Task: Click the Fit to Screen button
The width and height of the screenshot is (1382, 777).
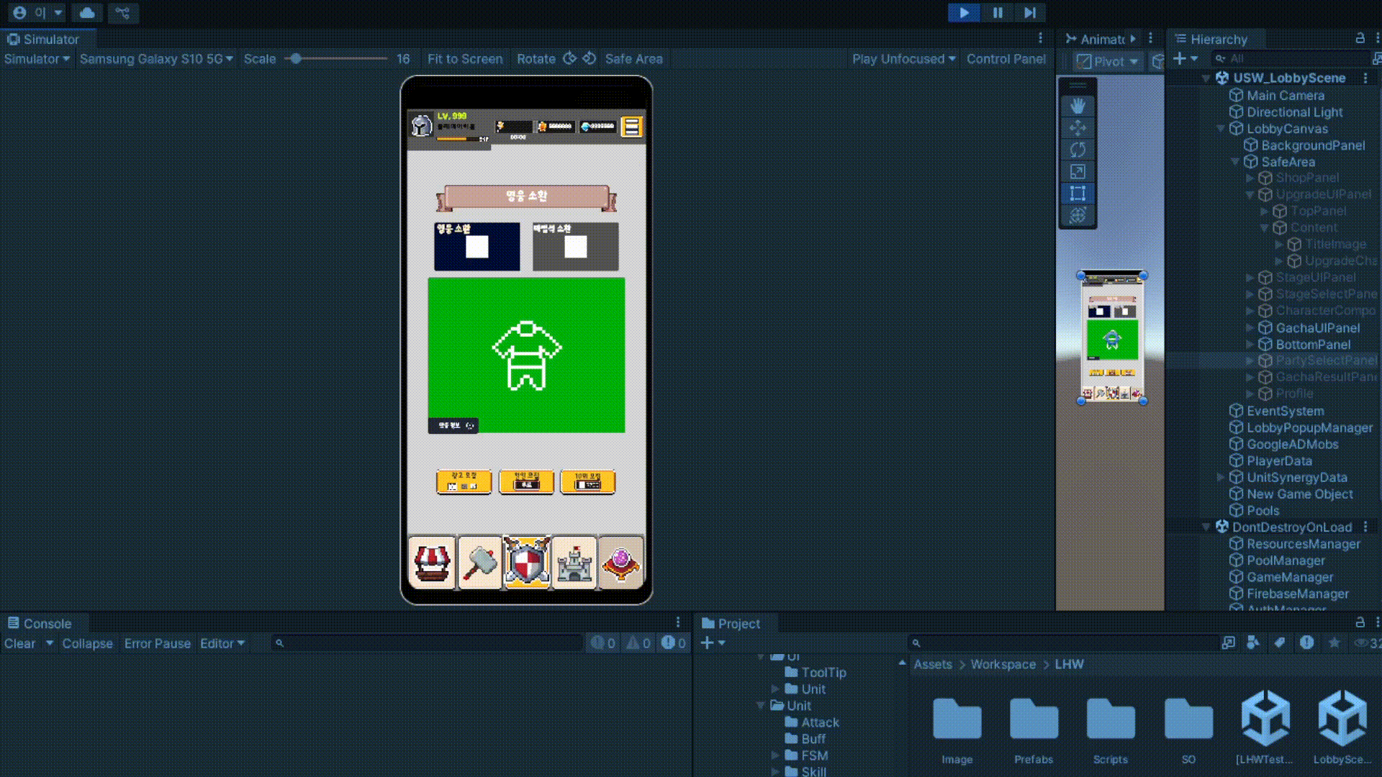Action: click(465, 59)
